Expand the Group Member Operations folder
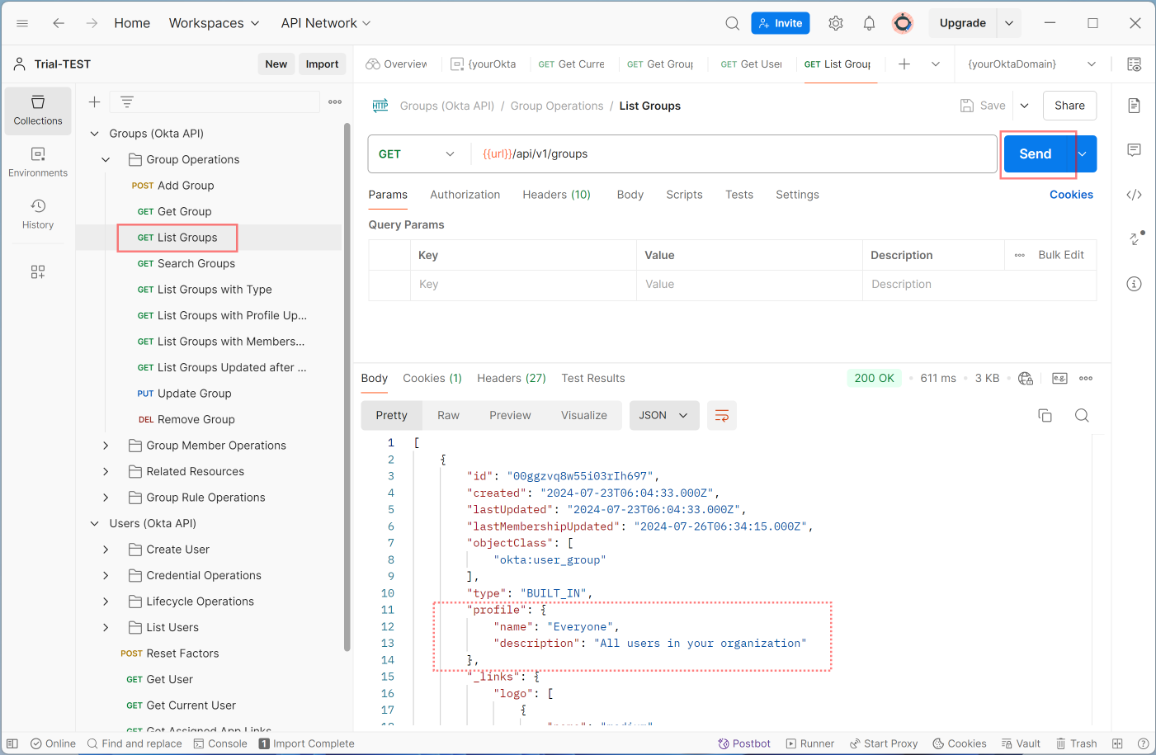 105,445
